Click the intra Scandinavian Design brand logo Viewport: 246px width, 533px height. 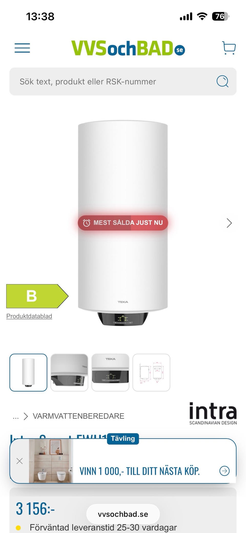click(213, 413)
